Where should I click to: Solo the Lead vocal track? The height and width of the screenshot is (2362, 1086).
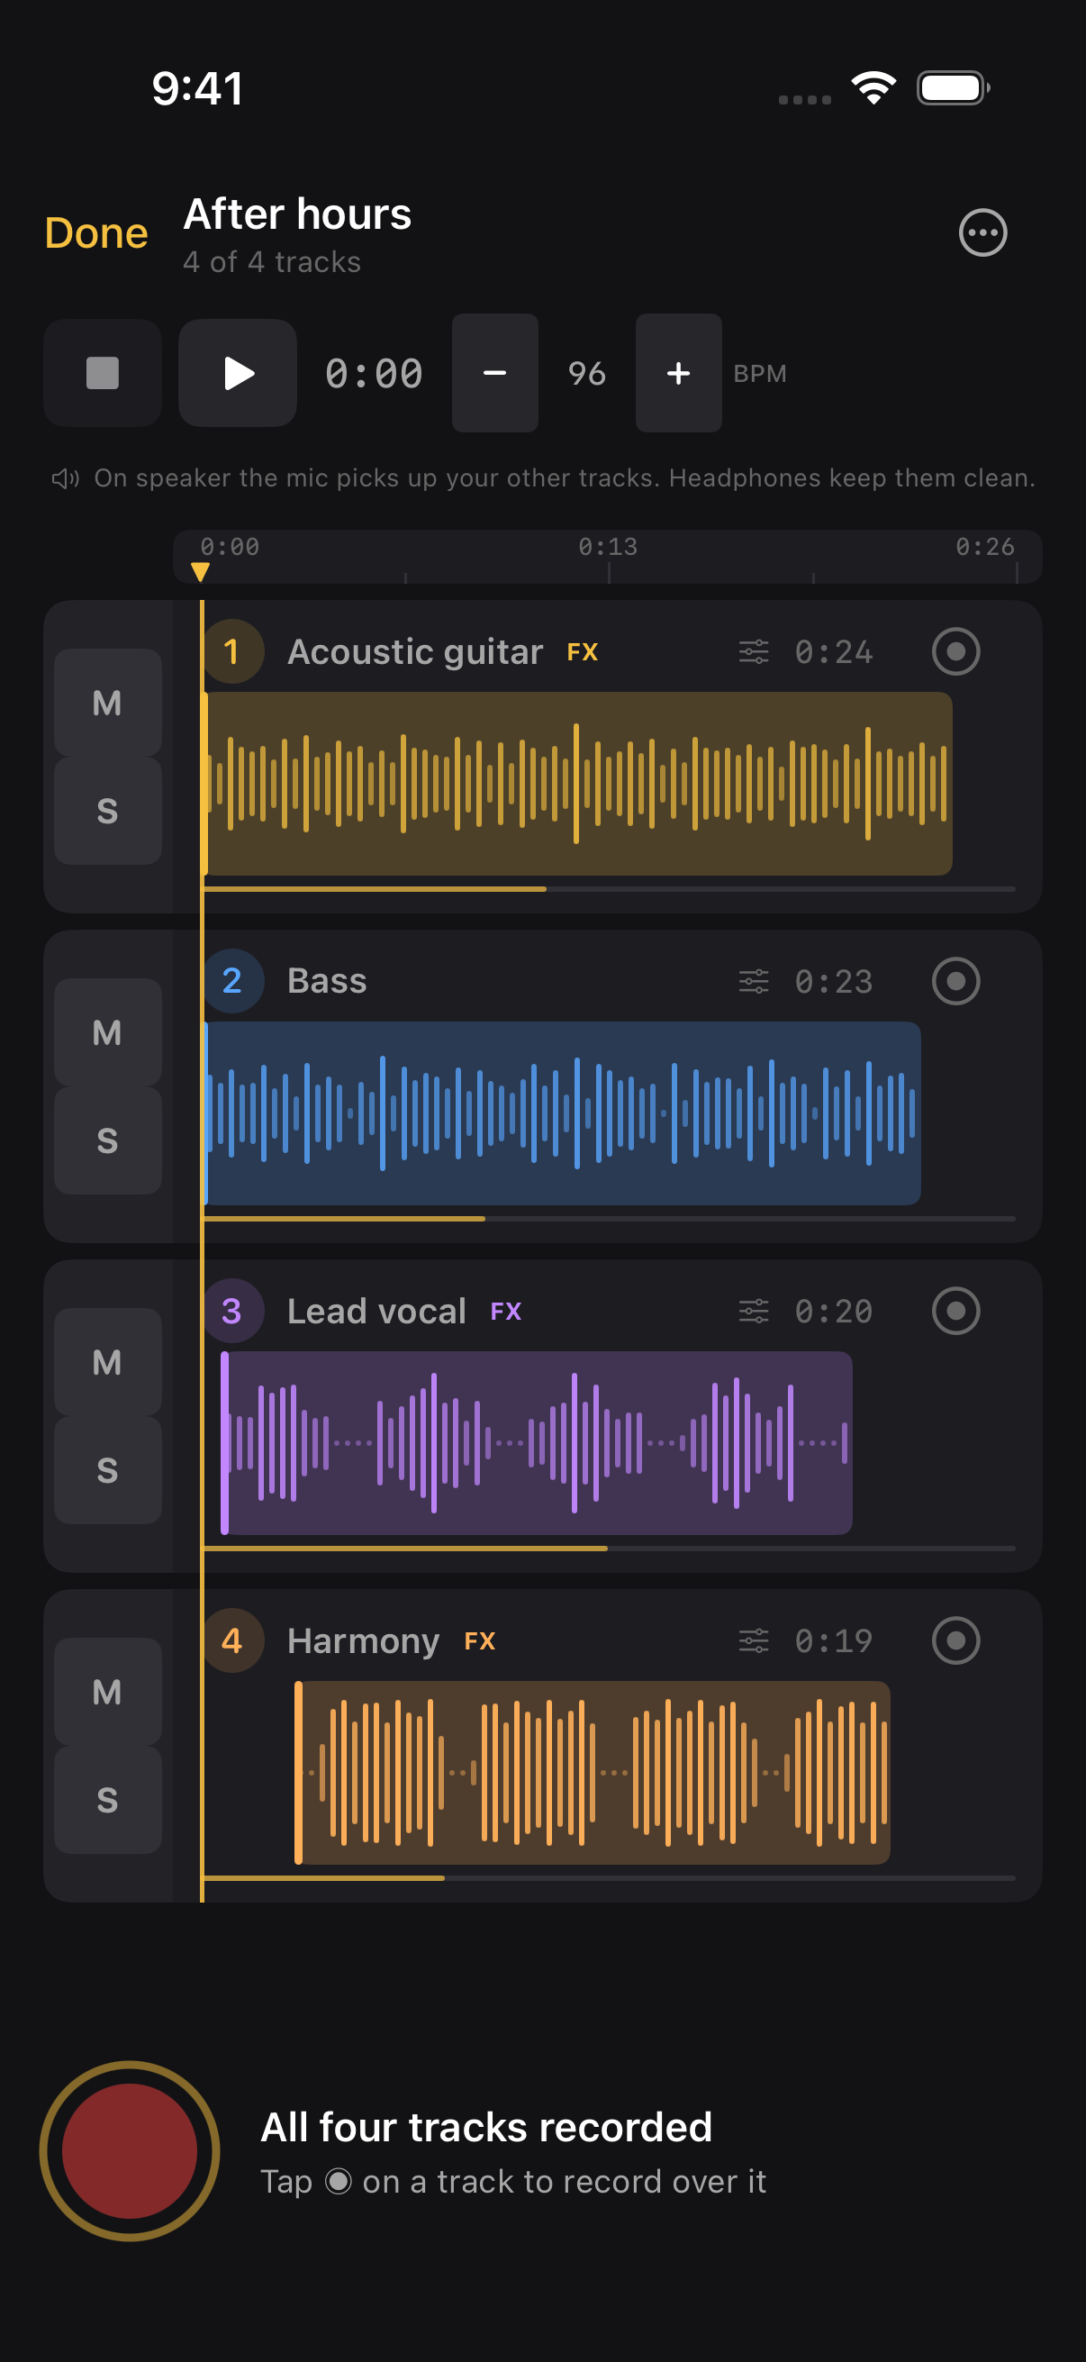click(x=107, y=1471)
